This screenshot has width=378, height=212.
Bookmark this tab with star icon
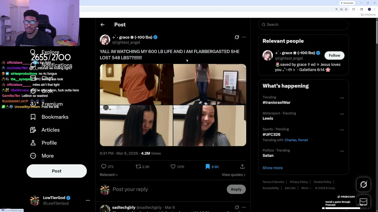pyautogui.click(x=346, y=9)
